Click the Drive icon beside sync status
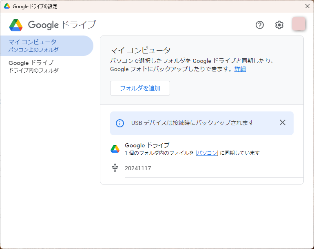Image resolution: width=314 pixels, height=249 pixels. 115,149
